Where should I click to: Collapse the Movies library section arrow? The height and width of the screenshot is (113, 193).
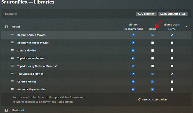pyautogui.click(x=187, y=27)
